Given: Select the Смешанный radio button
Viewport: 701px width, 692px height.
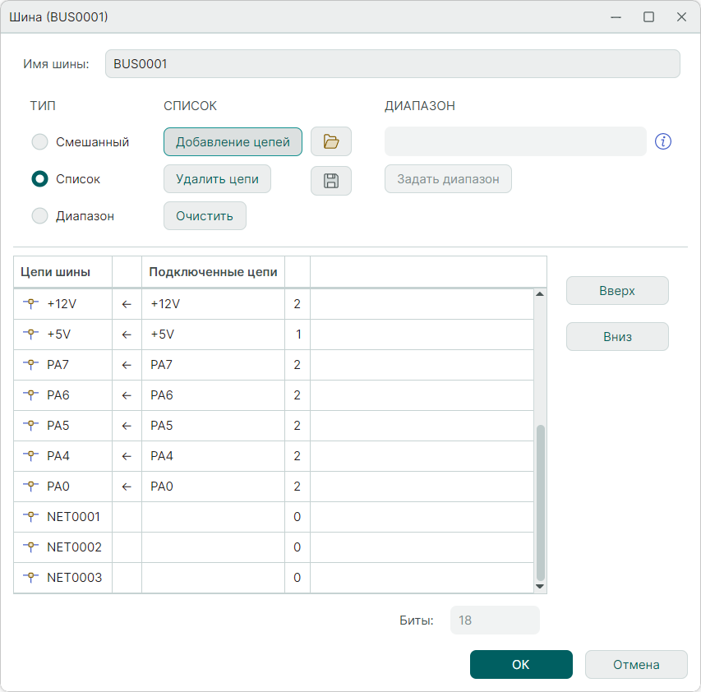Looking at the screenshot, I should coord(39,142).
